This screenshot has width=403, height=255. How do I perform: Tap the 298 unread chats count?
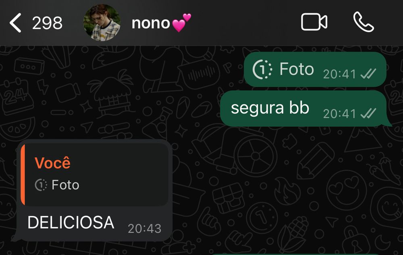coord(47,23)
